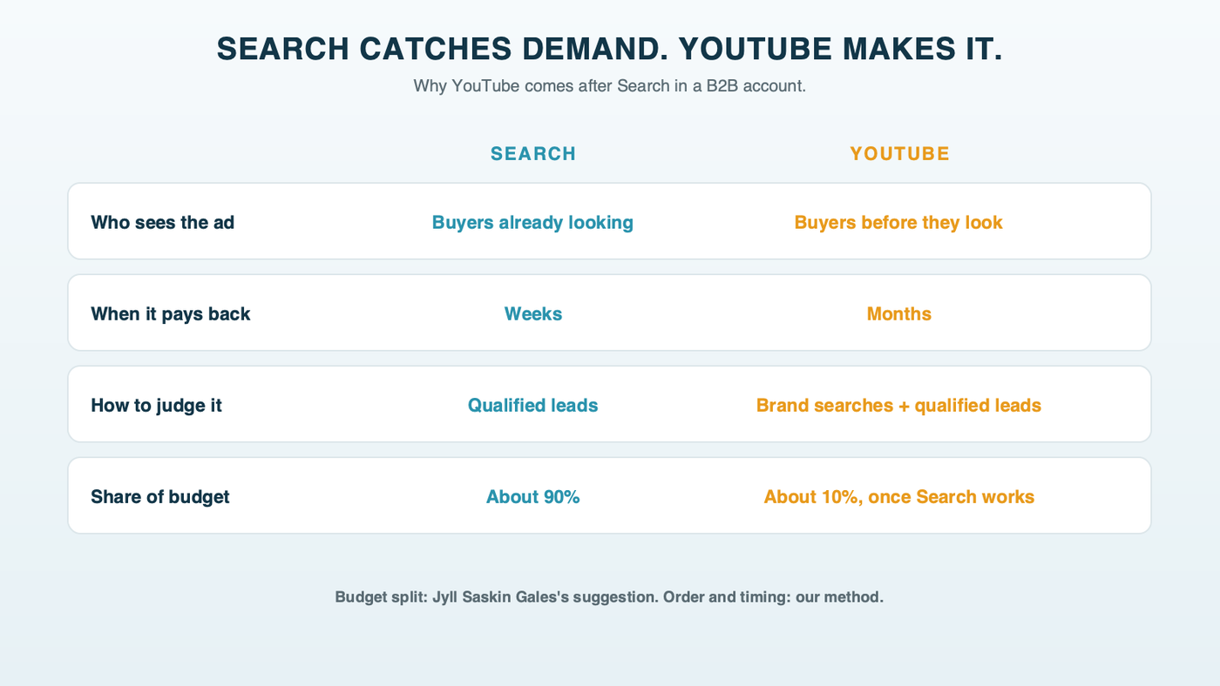Select the 'Share of budget' row label
This screenshot has width=1220, height=686.
point(160,496)
